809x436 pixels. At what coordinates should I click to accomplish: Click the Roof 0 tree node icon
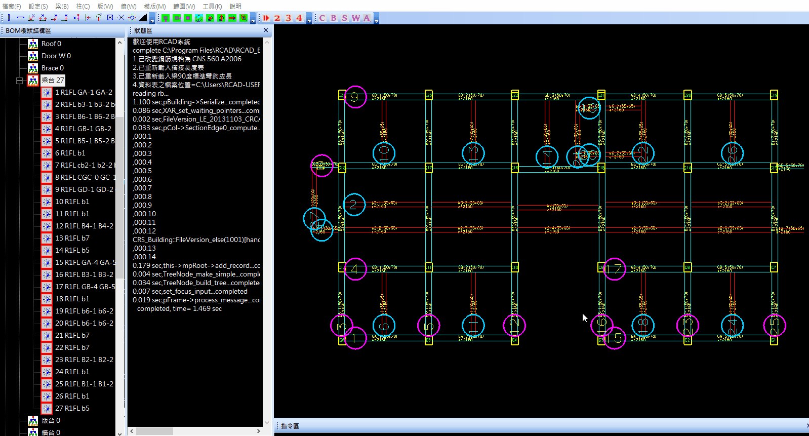click(33, 44)
